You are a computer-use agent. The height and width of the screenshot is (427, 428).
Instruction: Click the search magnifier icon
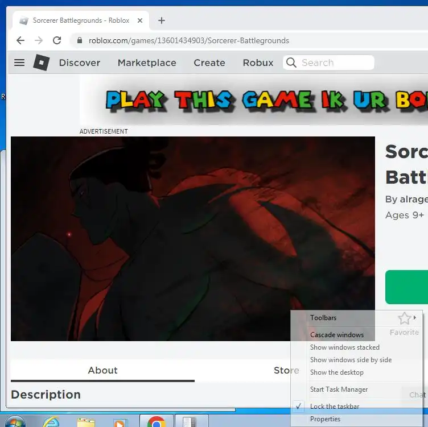coord(291,63)
